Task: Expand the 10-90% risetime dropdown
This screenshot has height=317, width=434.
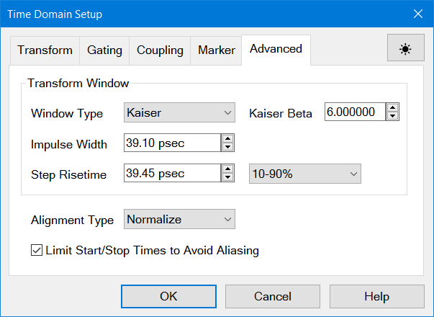Action: click(304, 174)
